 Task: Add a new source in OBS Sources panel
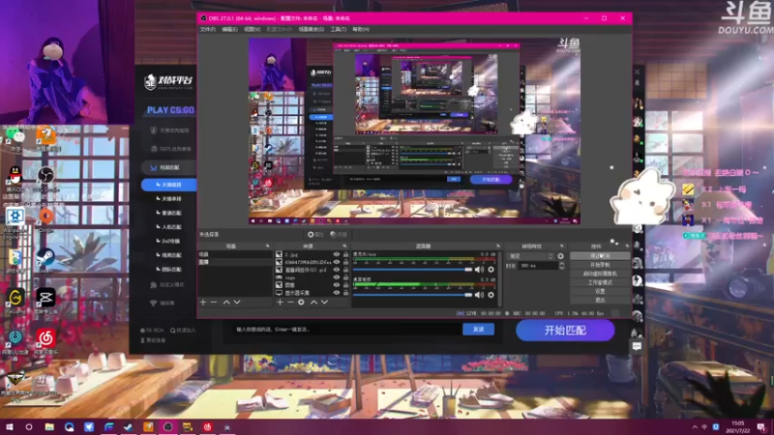coord(280,302)
